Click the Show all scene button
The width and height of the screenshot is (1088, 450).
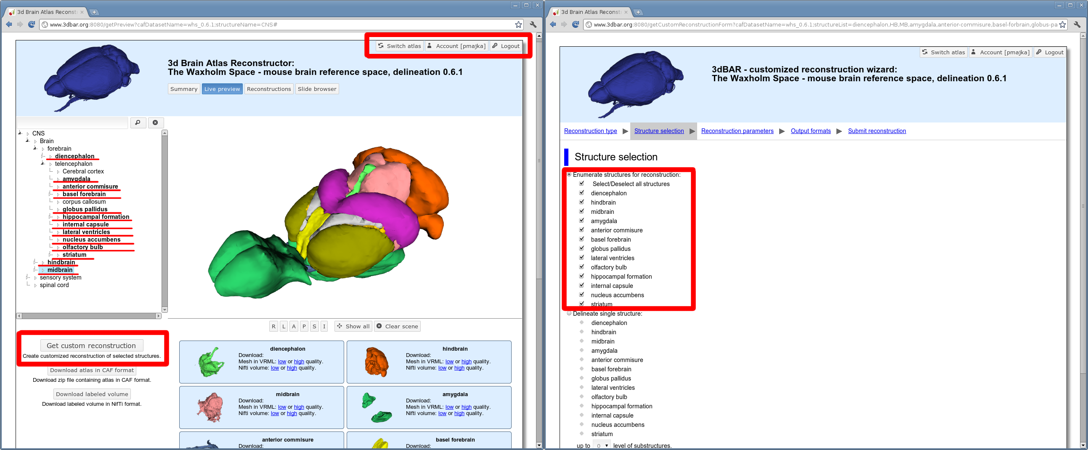click(353, 326)
